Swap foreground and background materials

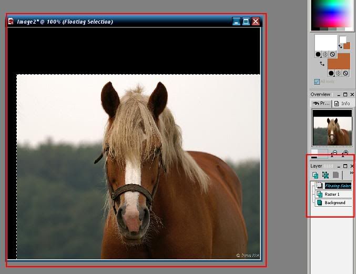(x=322, y=64)
